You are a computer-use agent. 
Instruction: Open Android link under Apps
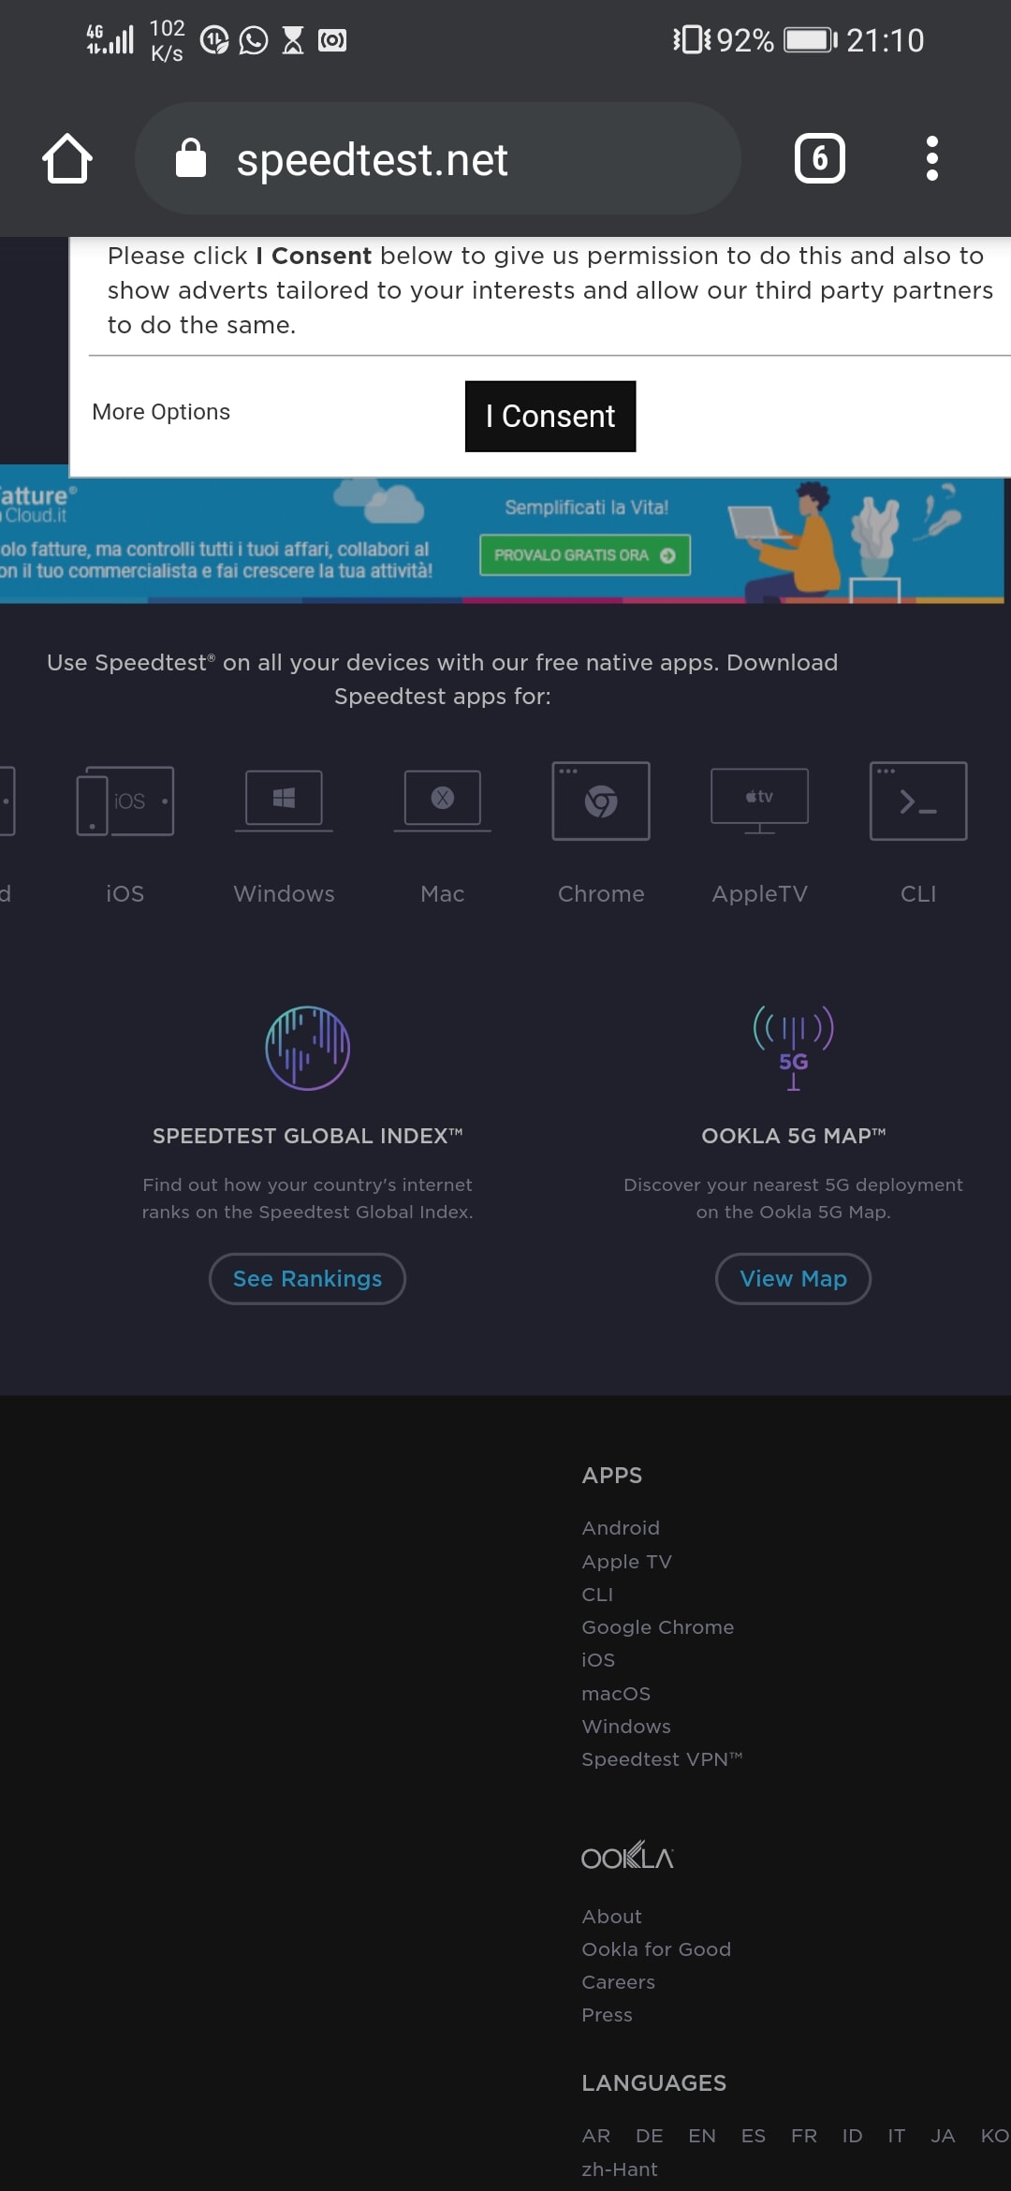[621, 1528]
